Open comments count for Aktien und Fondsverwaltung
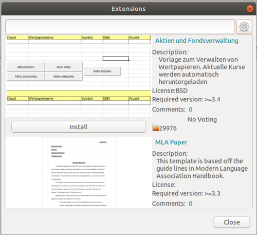257x235 pixels. point(191,110)
